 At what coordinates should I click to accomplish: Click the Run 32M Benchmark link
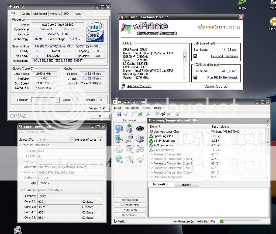(225, 56)
